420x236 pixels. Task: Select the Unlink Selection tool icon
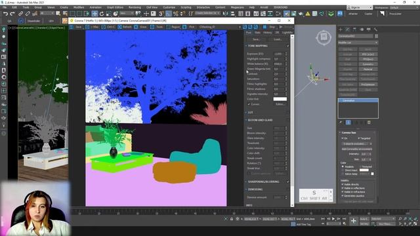pyautogui.click(x=28, y=13)
